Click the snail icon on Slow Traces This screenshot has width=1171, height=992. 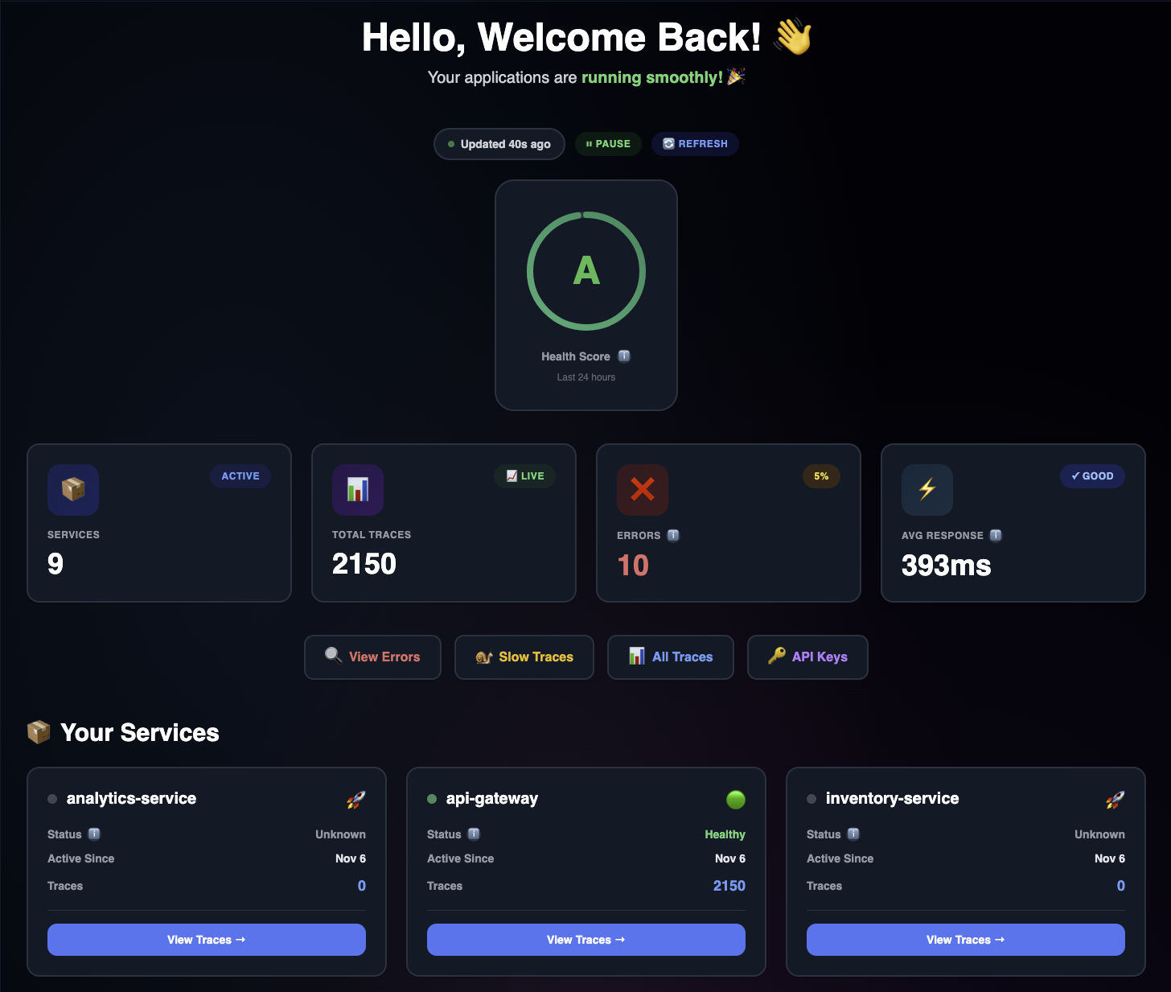tap(483, 657)
